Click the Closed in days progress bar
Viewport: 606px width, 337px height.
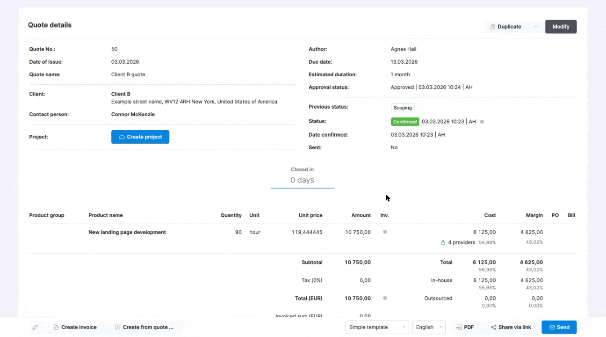302,188
